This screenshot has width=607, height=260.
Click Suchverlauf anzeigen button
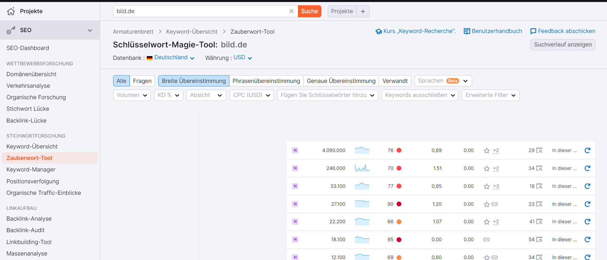(x=563, y=45)
